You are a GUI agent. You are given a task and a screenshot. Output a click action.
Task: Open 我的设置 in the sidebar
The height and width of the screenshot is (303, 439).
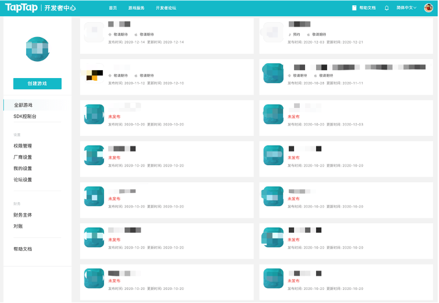pyautogui.click(x=23, y=168)
